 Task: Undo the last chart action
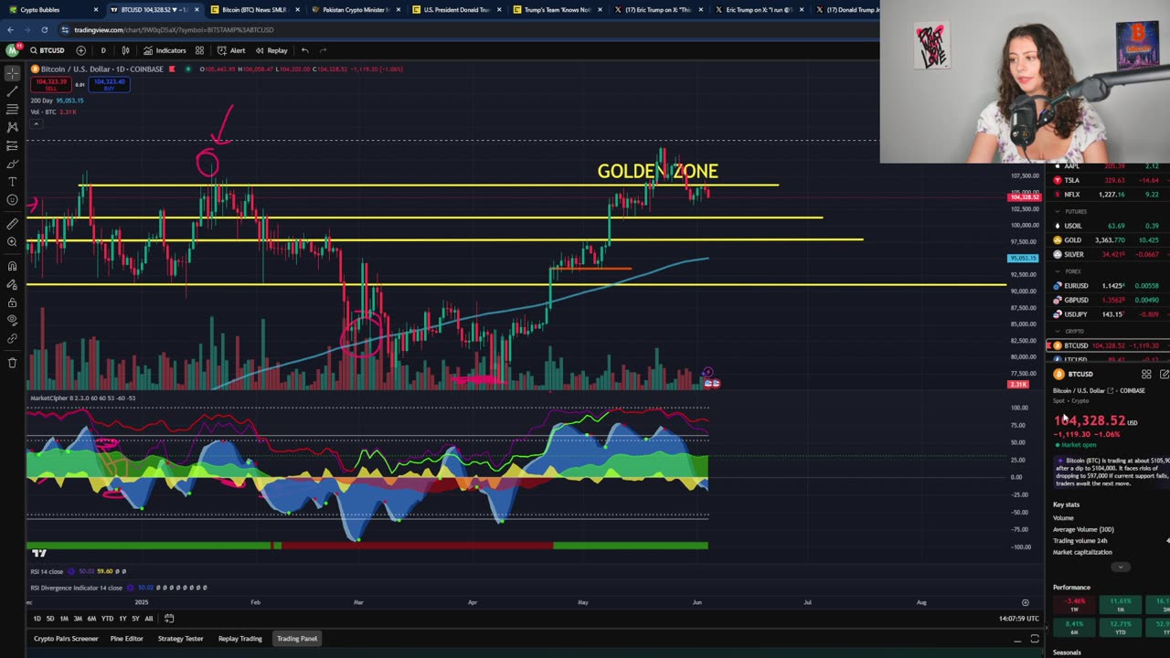[304, 50]
